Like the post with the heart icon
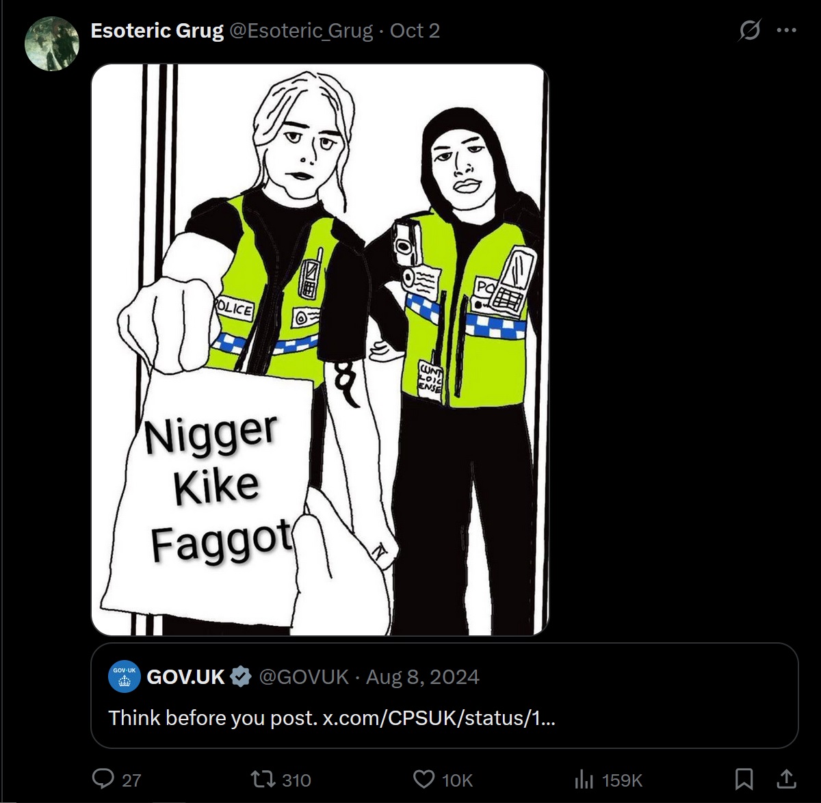This screenshot has height=803, width=821. click(x=423, y=779)
